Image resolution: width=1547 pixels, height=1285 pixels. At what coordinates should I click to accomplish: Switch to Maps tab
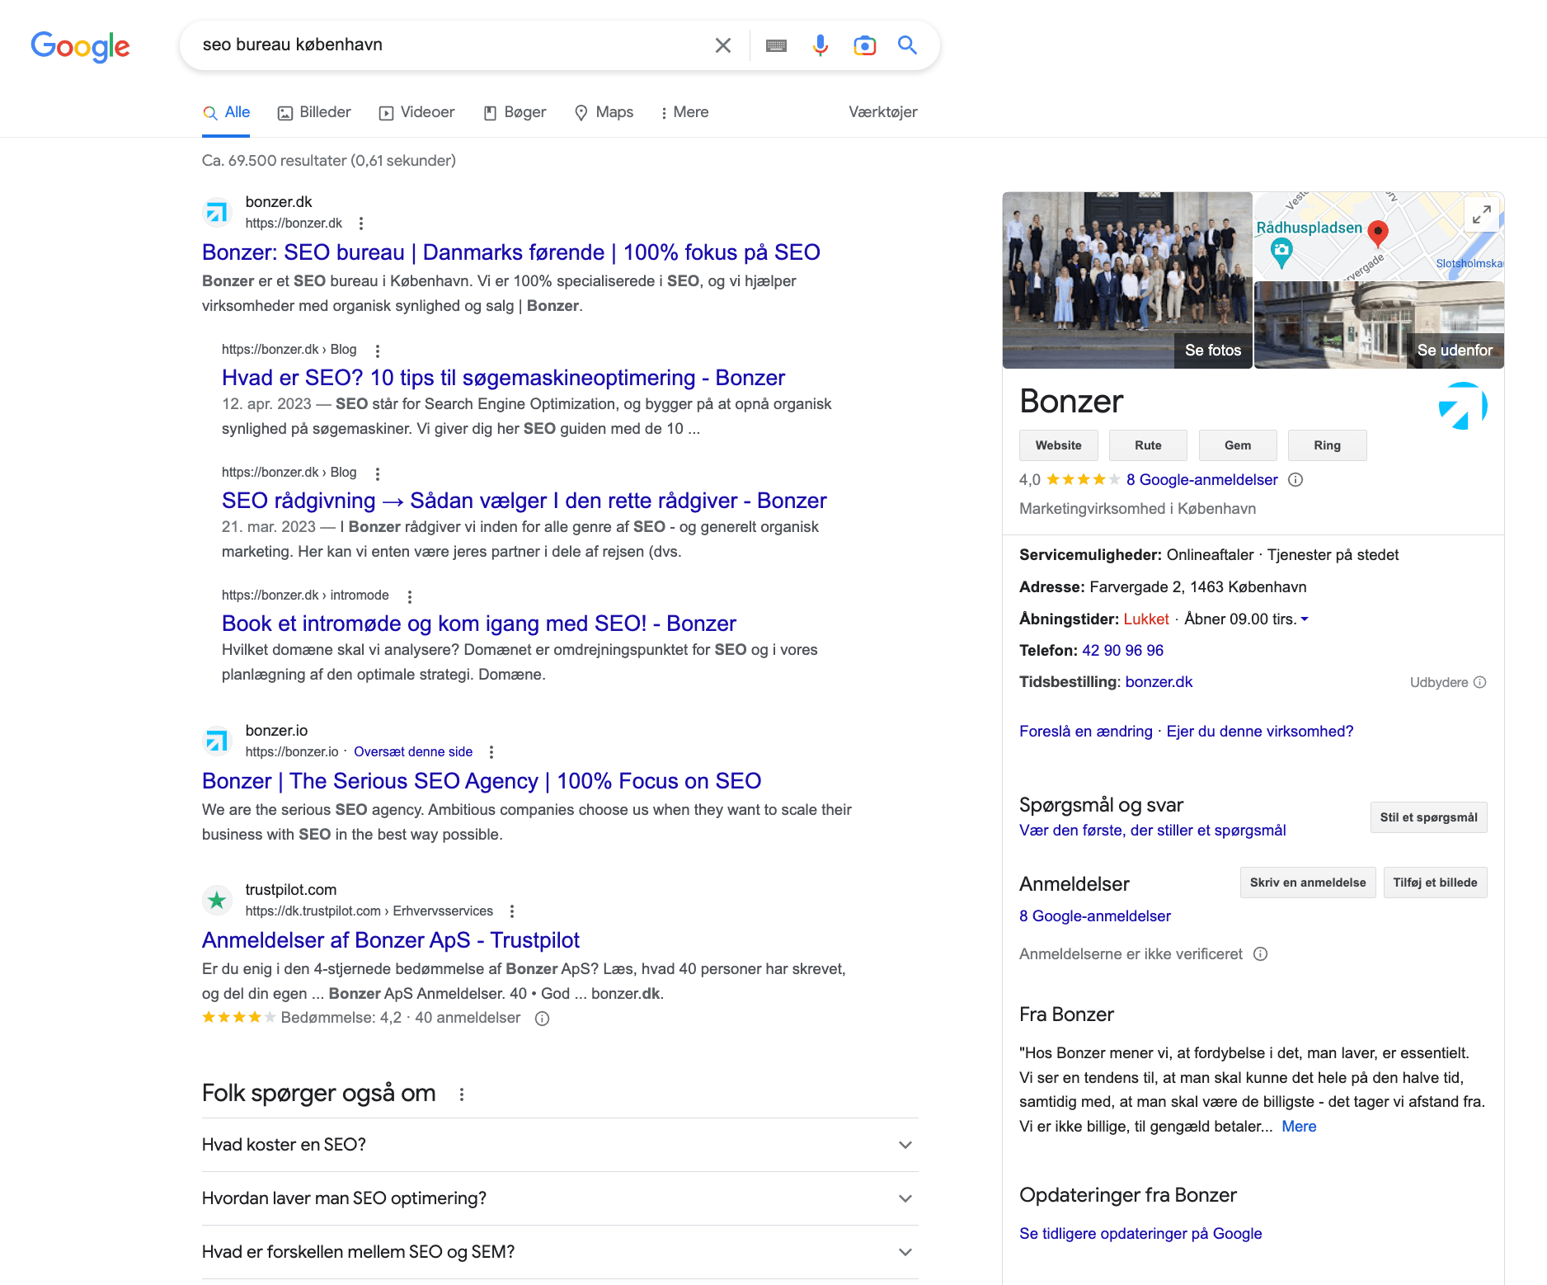(604, 112)
